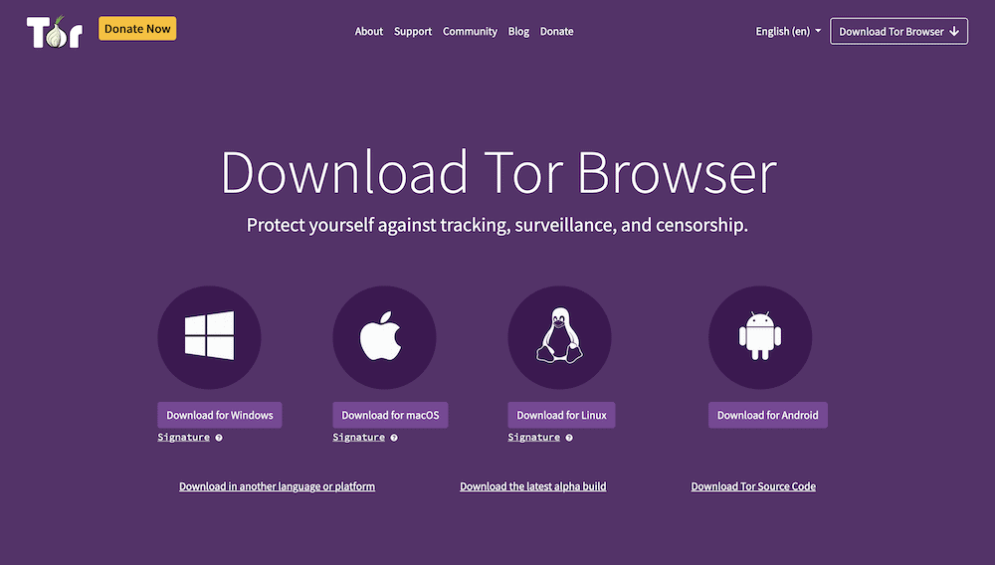Click the Apple logo circle icon

(x=384, y=337)
